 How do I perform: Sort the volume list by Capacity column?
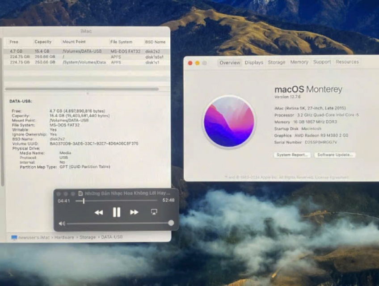43,42
